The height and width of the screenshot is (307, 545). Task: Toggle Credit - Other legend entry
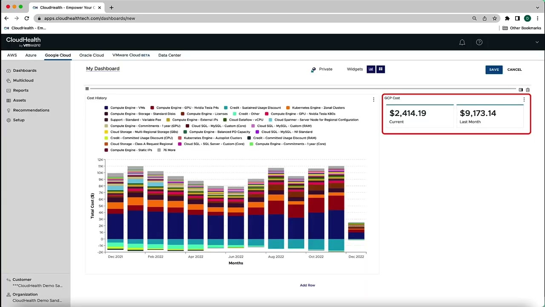[x=246, y=114]
